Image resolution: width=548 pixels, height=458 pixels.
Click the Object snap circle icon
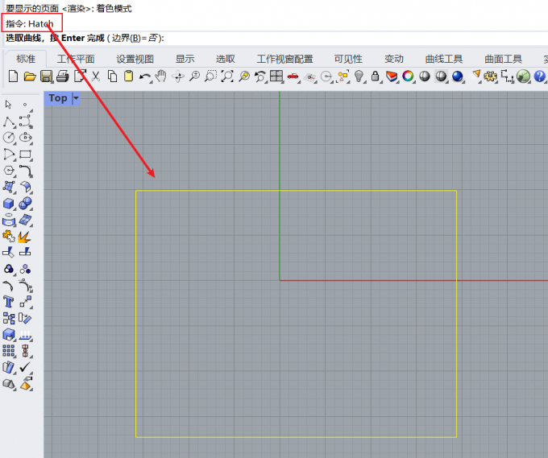click(326, 76)
